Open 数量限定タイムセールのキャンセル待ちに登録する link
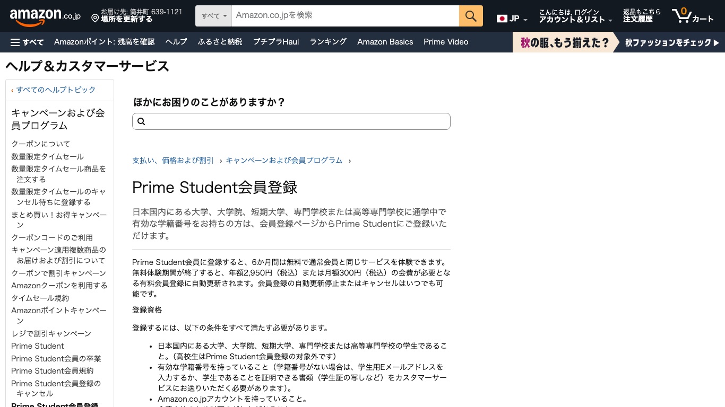The width and height of the screenshot is (725, 407). (x=59, y=197)
